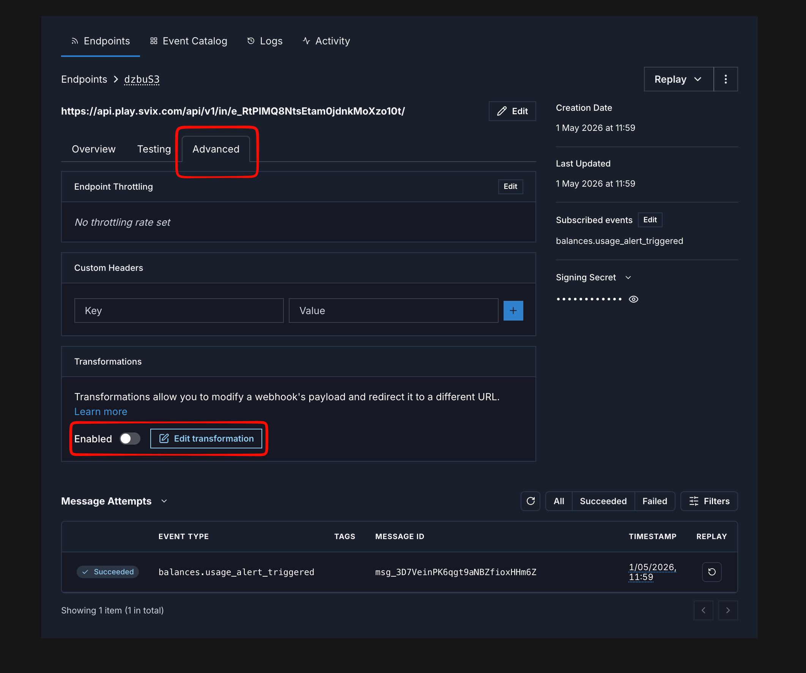Open the Endpoints tab
The image size is (806, 673).
point(101,41)
